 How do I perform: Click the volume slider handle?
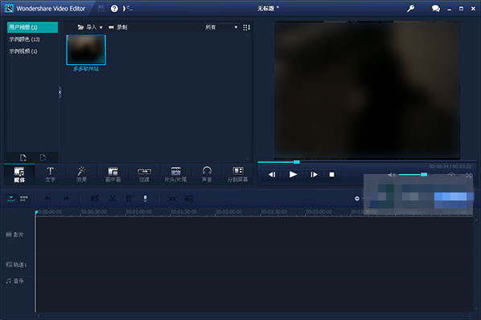pos(424,174)
